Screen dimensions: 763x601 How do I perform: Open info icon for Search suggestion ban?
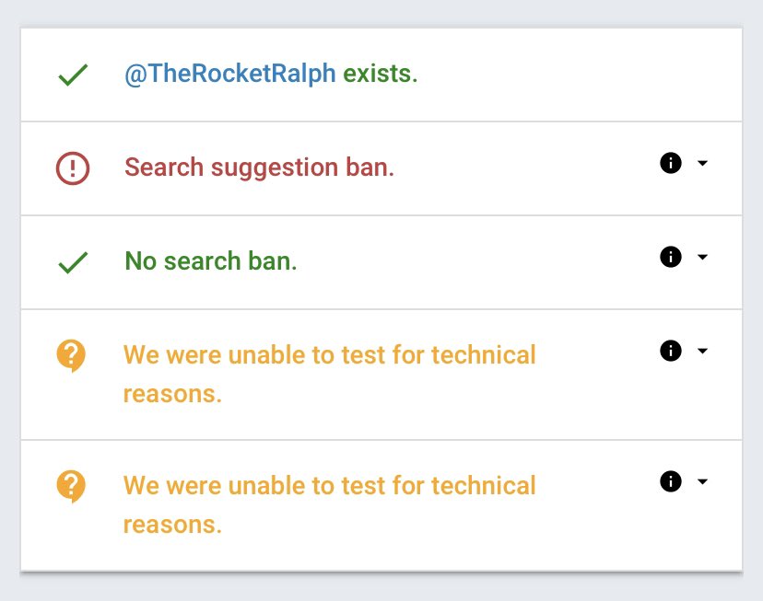671,163
